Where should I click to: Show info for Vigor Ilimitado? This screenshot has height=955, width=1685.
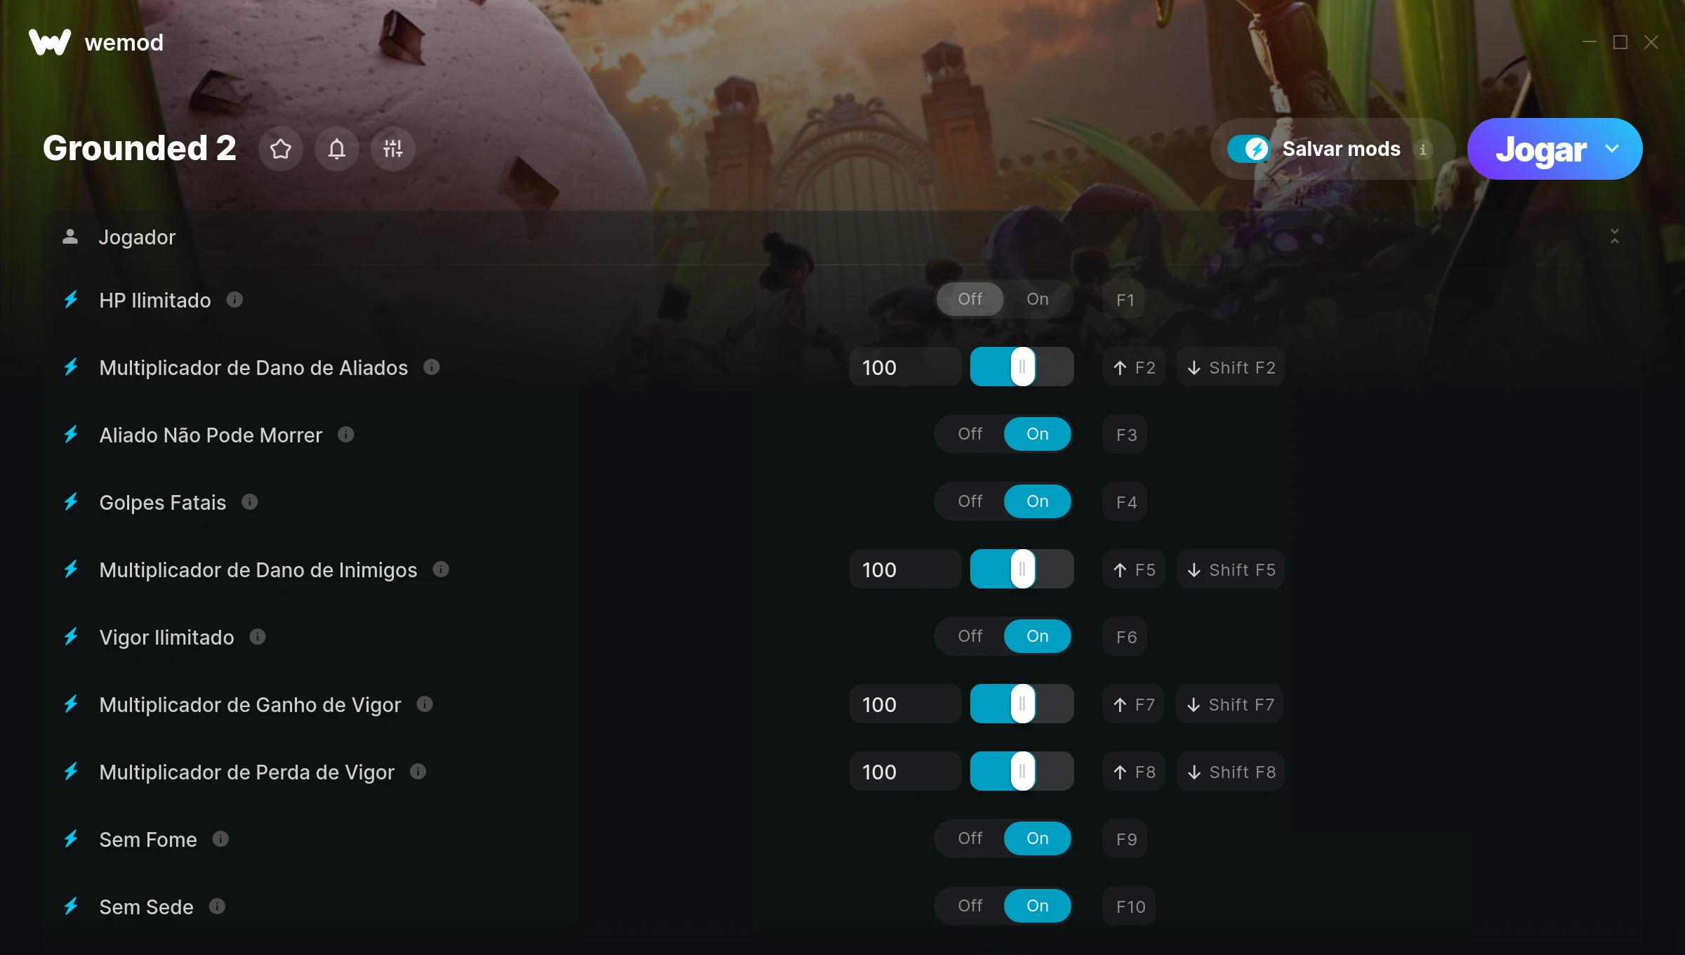click(x=258, y=637)
